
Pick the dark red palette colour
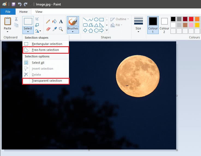[x=185, y=19]
